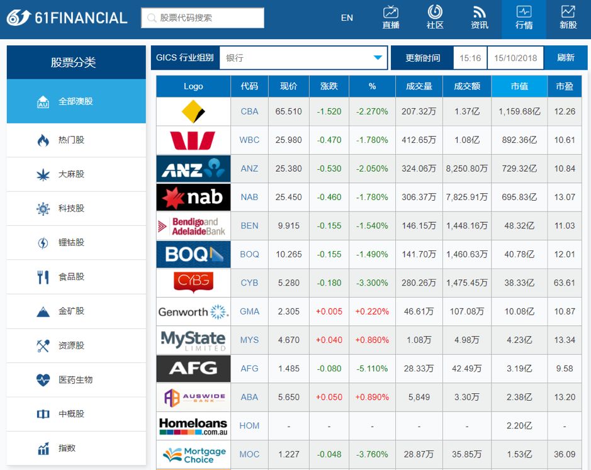Open the ABA stock code link

(249, 397)
